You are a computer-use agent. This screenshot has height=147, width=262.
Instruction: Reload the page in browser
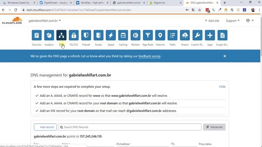click(16, 10)
